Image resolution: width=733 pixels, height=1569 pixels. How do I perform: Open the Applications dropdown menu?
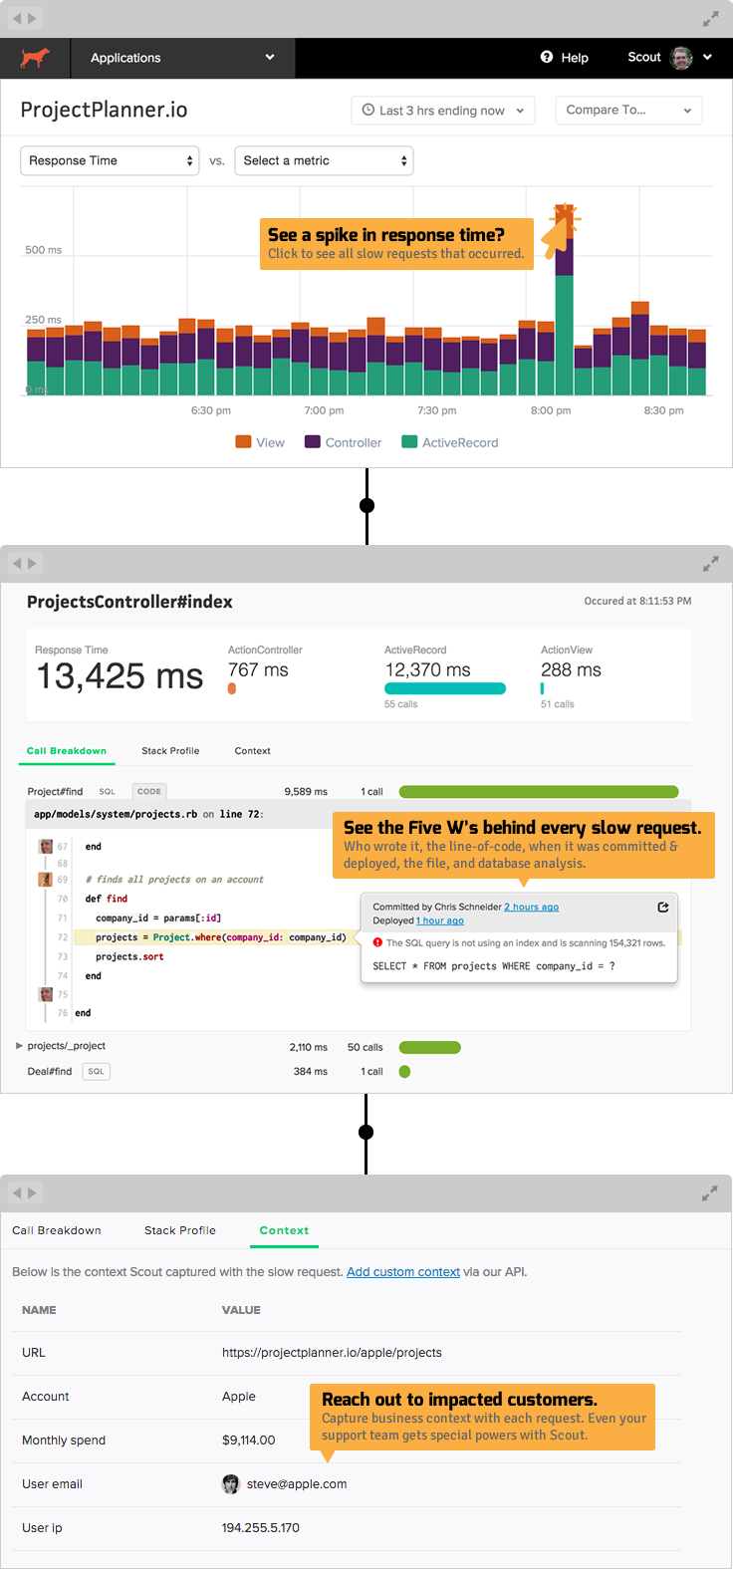click(182, 58)
